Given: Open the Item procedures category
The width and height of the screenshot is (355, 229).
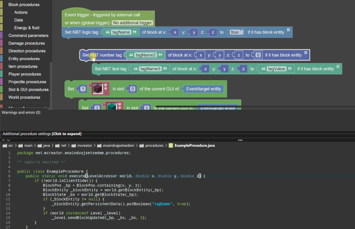Looking at the screenshot, I should (x=23, y=66).
